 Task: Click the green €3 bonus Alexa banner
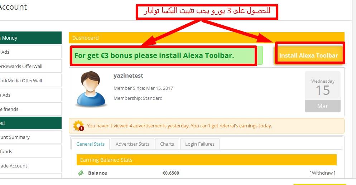pos(166,55)
